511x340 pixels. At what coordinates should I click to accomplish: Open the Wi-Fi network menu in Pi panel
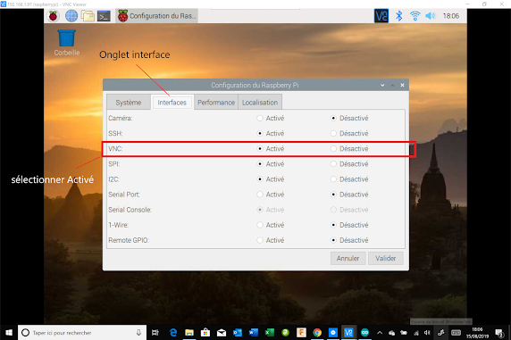415,16
